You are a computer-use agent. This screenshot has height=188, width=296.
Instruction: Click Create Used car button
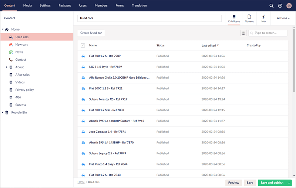point(91,33)
